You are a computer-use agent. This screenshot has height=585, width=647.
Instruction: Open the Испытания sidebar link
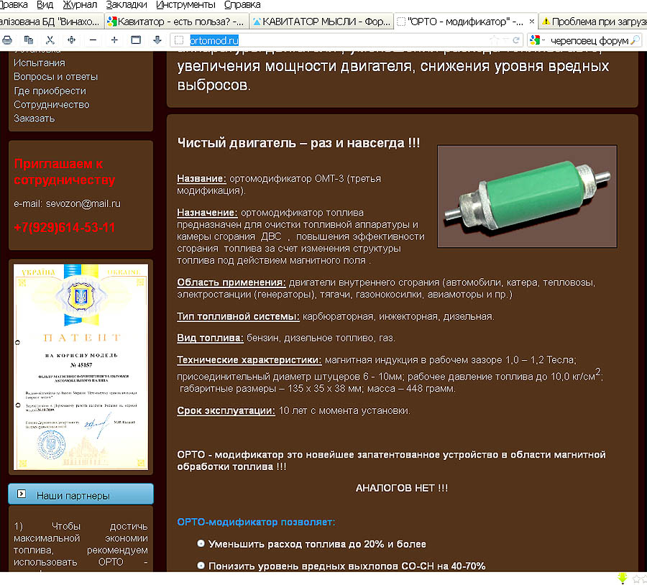tap(40, 63)
